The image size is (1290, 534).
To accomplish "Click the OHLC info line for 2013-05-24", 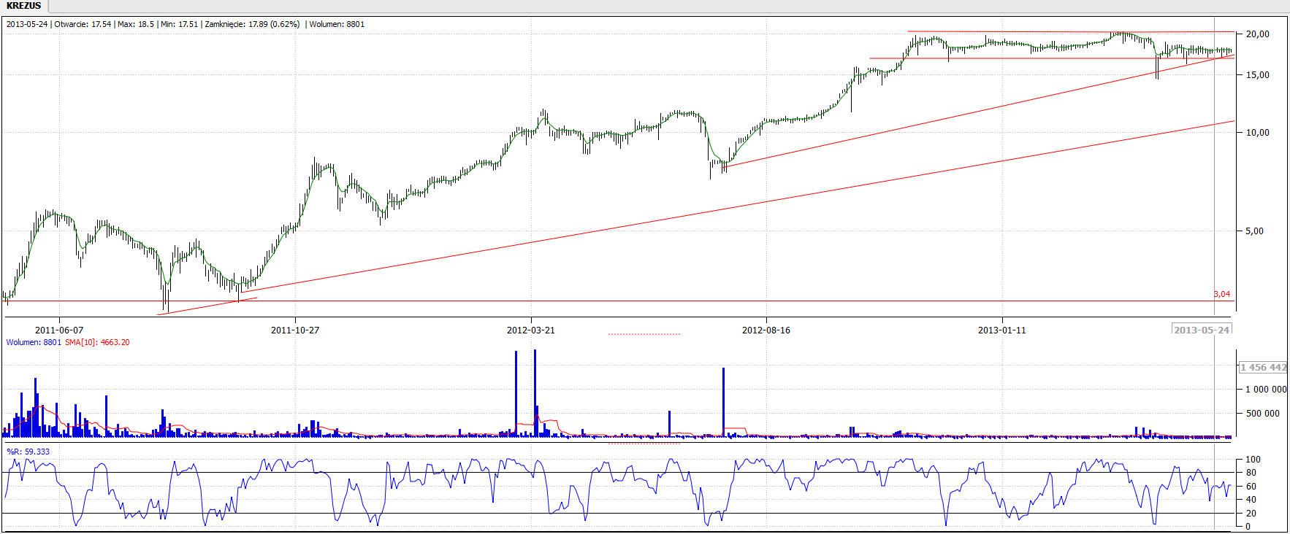I will (x=186, y=24).
